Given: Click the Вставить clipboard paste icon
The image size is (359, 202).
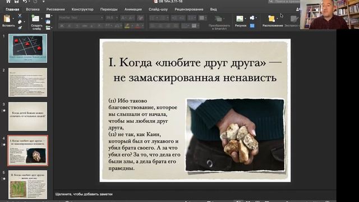Looking at the screenshot, I should [x=7, y=19].
